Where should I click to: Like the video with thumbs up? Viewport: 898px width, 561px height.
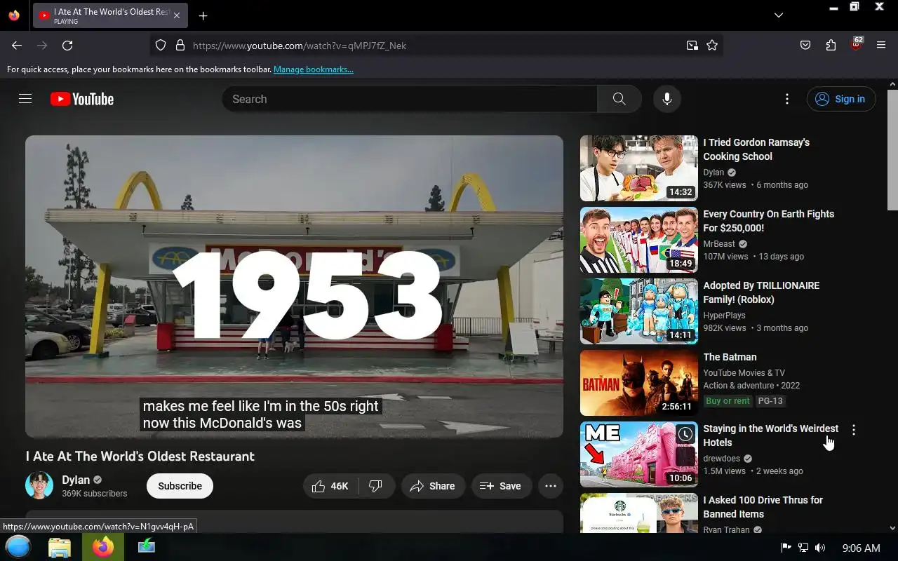(330, 486)
